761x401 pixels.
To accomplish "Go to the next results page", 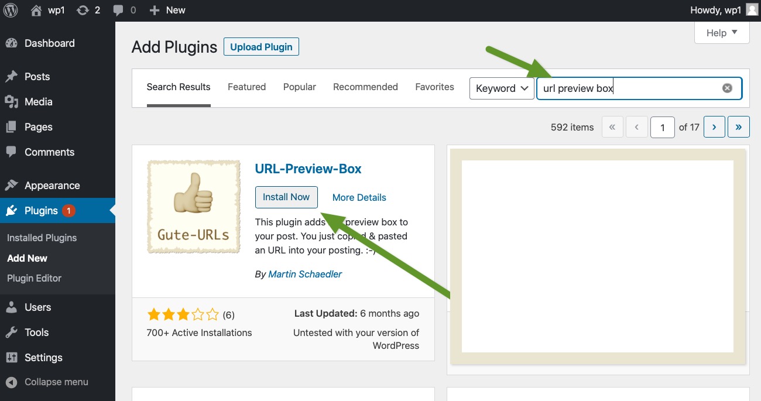I will [714, 127].
